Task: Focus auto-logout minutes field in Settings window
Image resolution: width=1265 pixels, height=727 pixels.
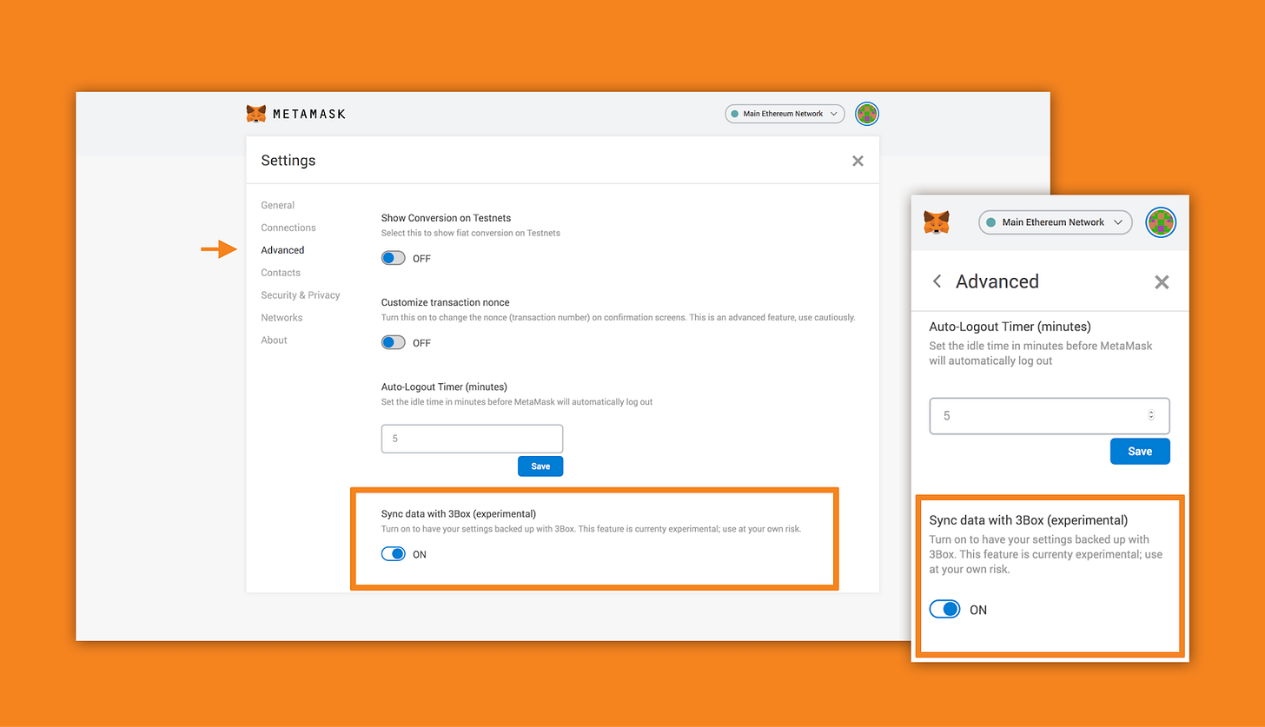Action: 472,439
